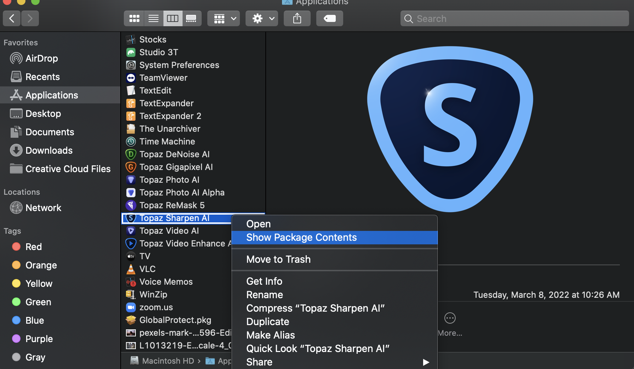Image resolution: width=634 pixels, height=369 pixels.
Task: Click the More... preview action button
Action: (450, 324)
